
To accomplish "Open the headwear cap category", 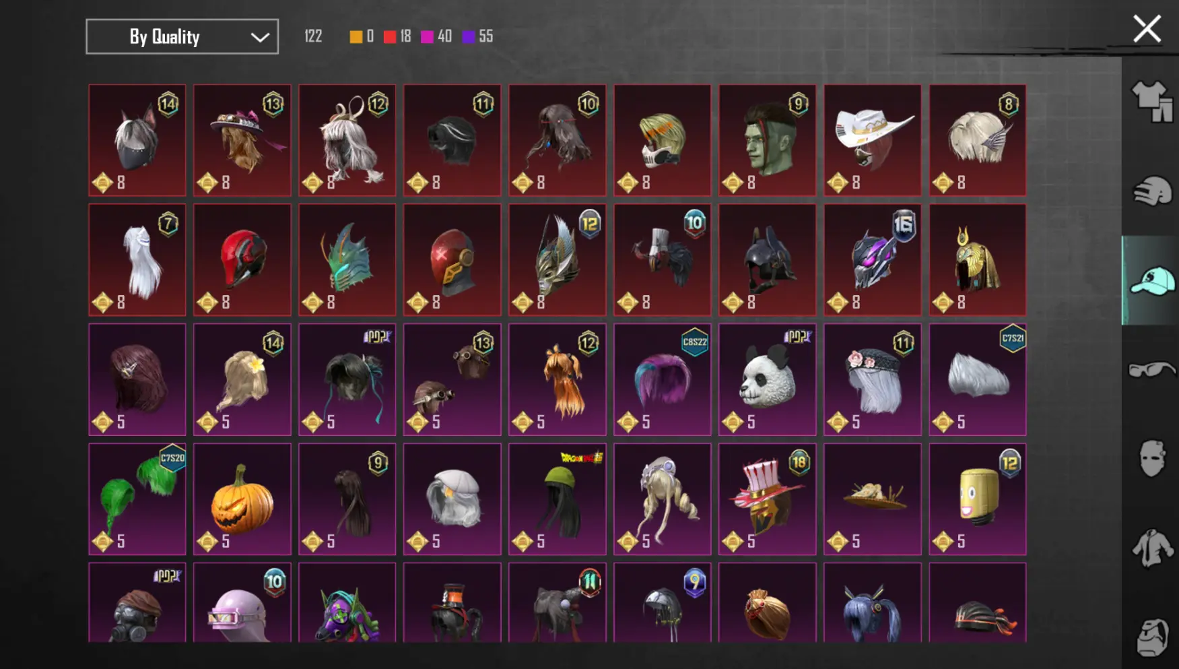I will point(1152,281).
